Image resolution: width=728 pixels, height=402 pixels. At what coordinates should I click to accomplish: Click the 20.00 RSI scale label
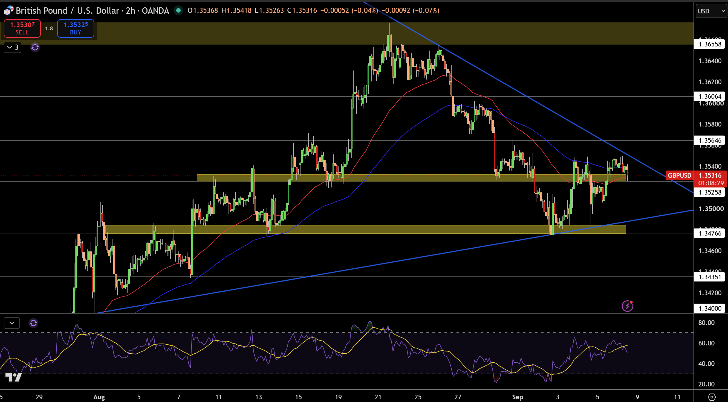[x=706, y=384]
